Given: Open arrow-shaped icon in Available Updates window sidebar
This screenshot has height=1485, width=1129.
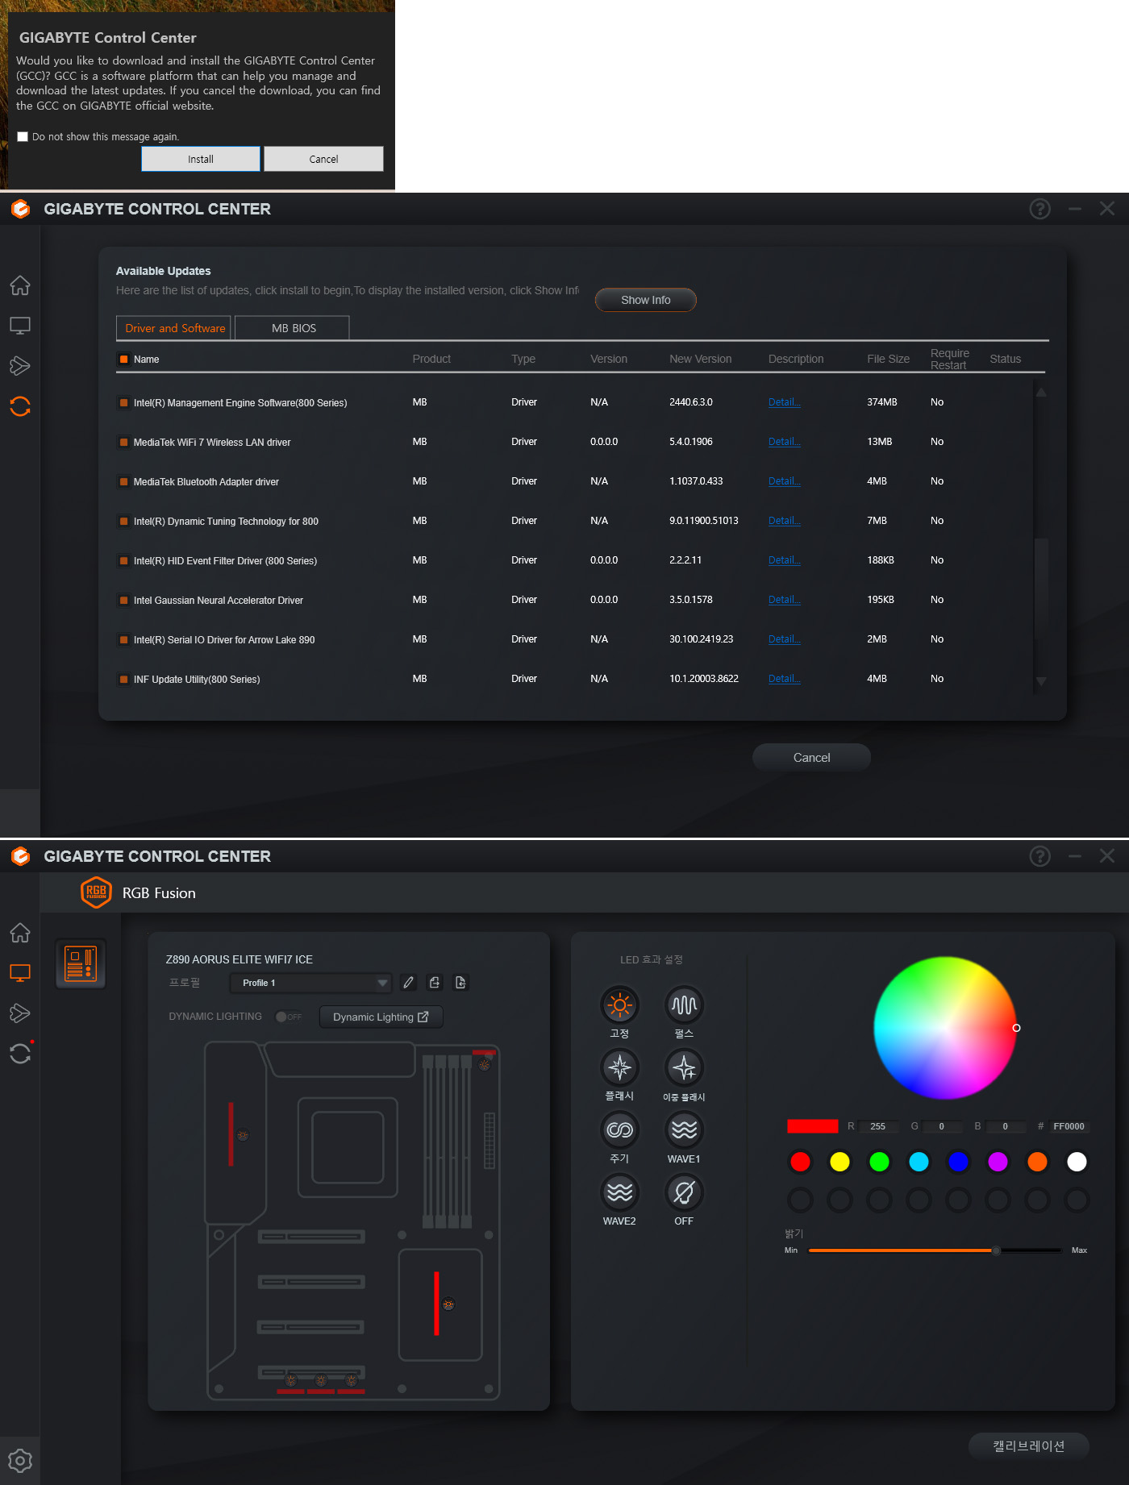Looking at the screenshot, I should [x=20, y=366].
